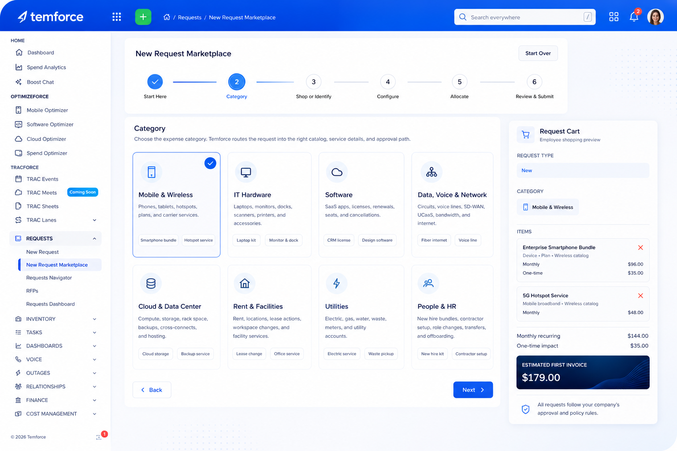This screenshot has height=451, width=677.
Task: Select the Data, Voice & Network category card
Action: [452, 205]
